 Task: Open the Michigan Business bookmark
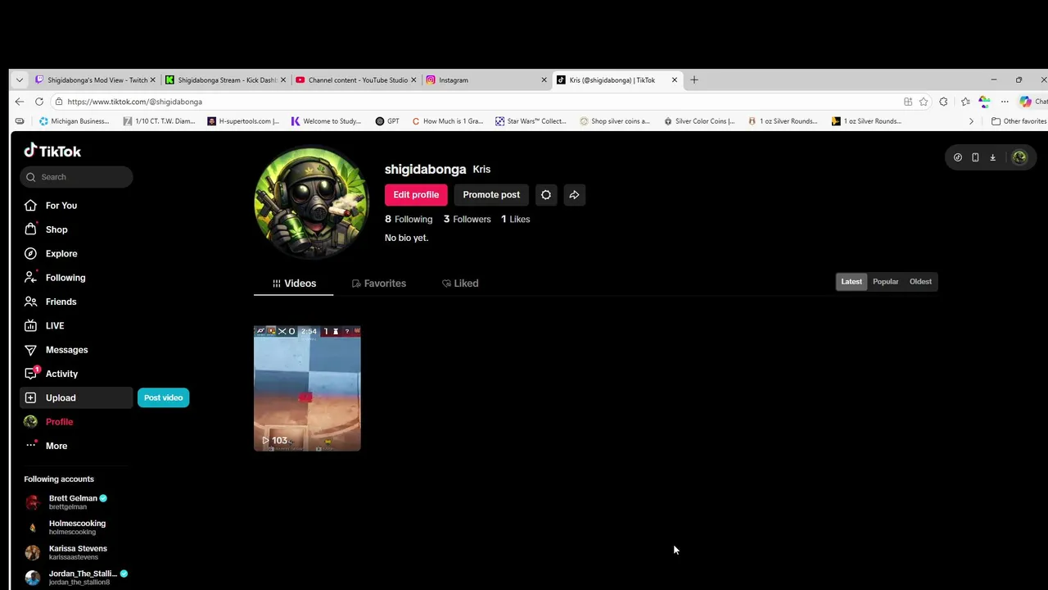click(75, 121)
